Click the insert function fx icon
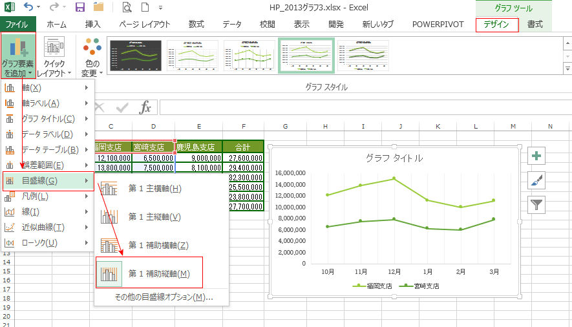The image size is (572, 327). pos(145,108)
